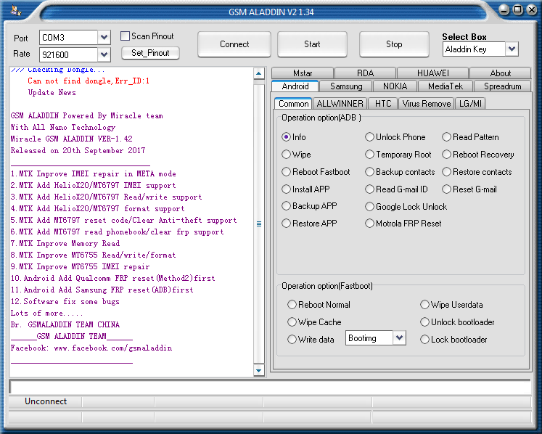Click the Unconnect status bar entry
Viewport: 542px width, 434px height.
coord(46,401)
